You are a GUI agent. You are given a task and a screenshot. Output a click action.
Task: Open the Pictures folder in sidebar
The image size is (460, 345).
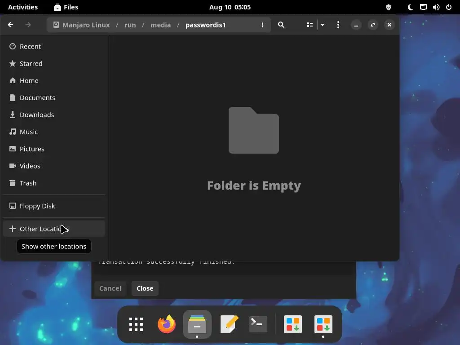(54, 149)
